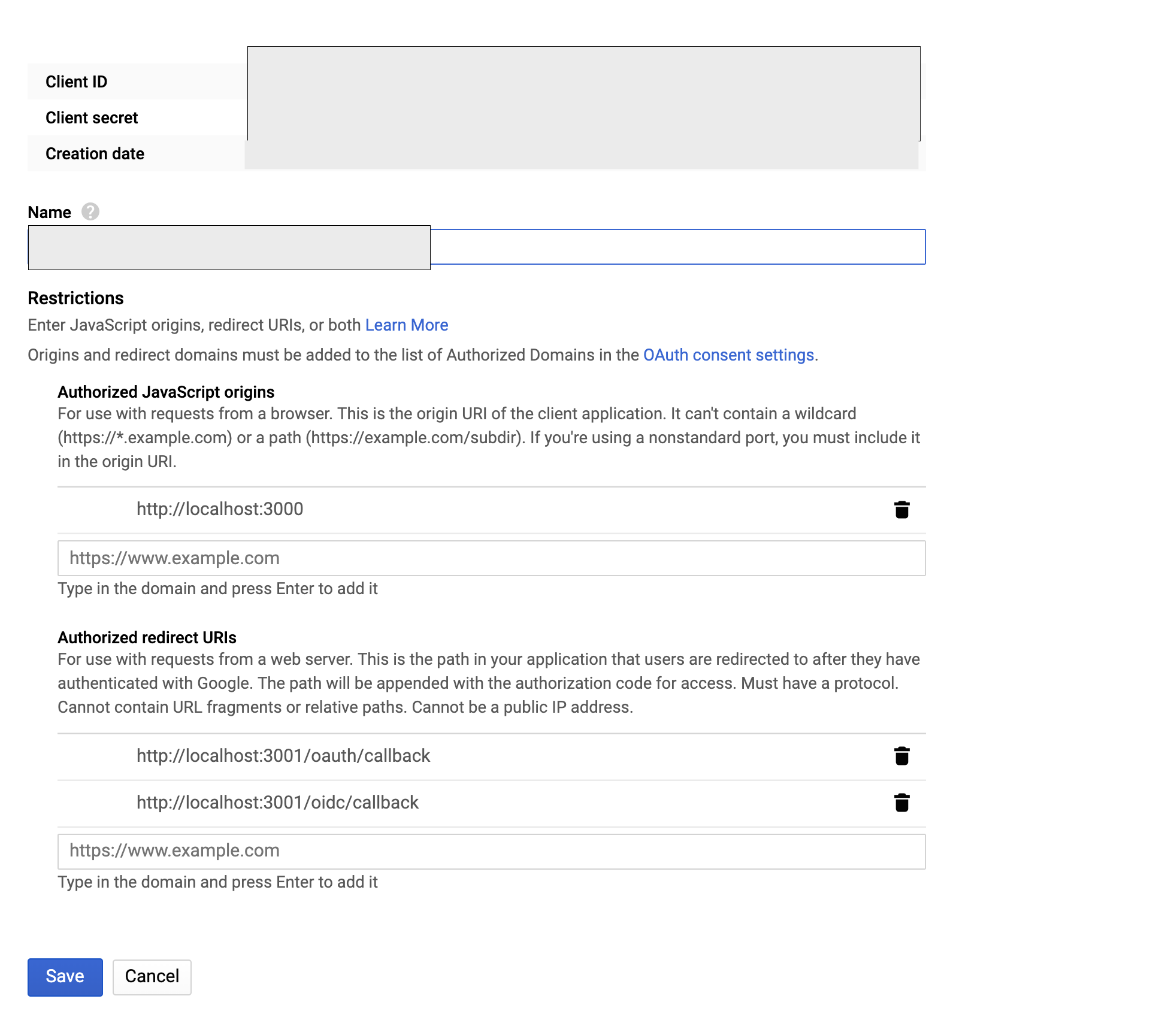Remove the oauth/callback redirect URI

901,756
